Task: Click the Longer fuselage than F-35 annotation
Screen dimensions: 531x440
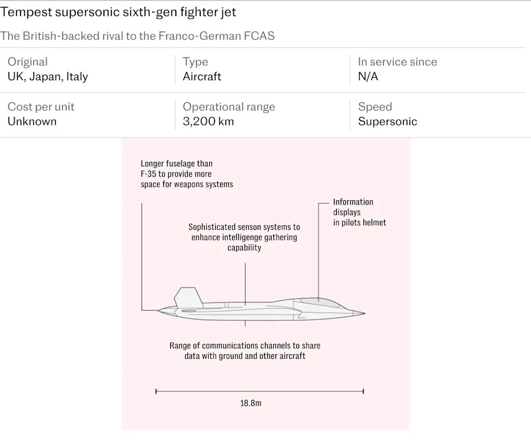Action: click(187, 174)
